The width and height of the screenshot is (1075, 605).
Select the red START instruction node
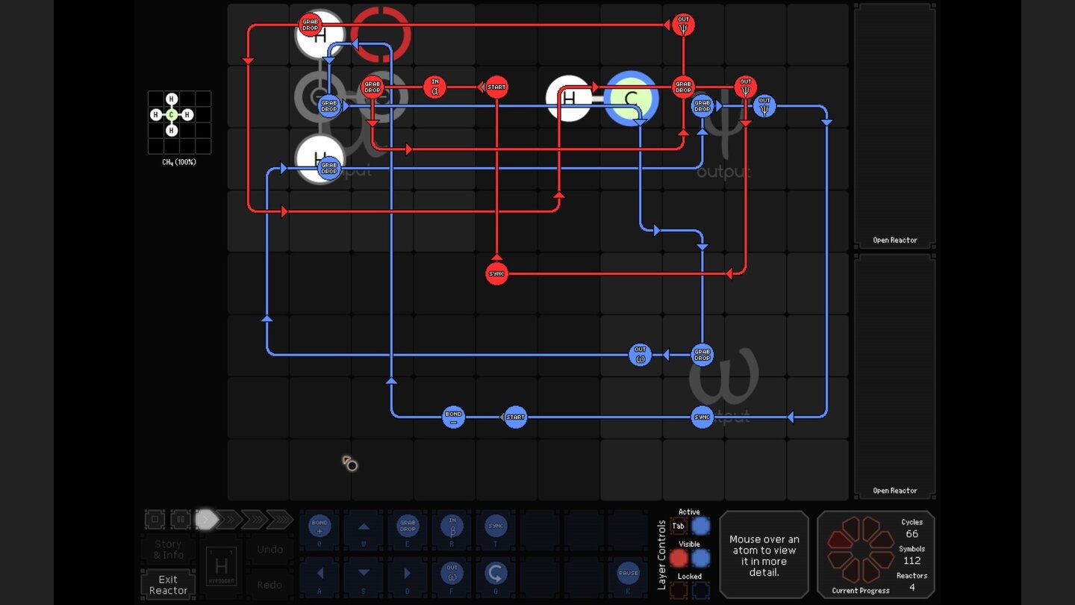[496, 87]
